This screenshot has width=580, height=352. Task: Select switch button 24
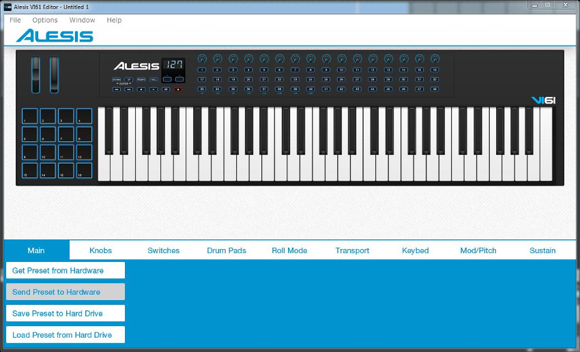(310, 80)
